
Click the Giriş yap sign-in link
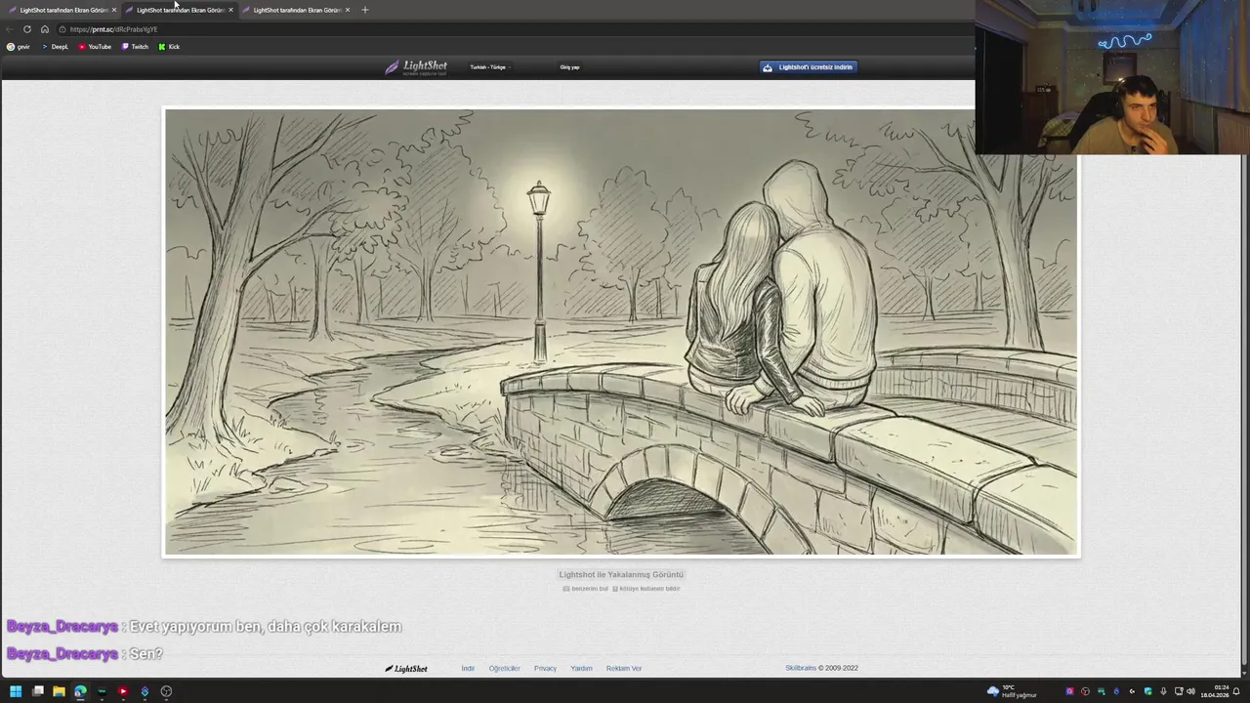(569, 67)
